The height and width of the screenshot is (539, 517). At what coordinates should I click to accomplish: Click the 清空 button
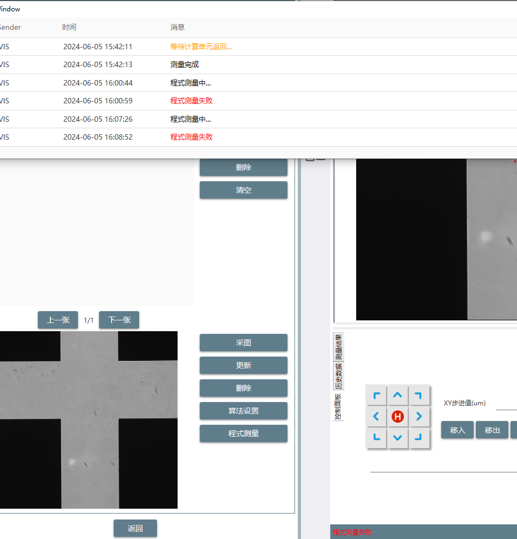tap(244, 190)
